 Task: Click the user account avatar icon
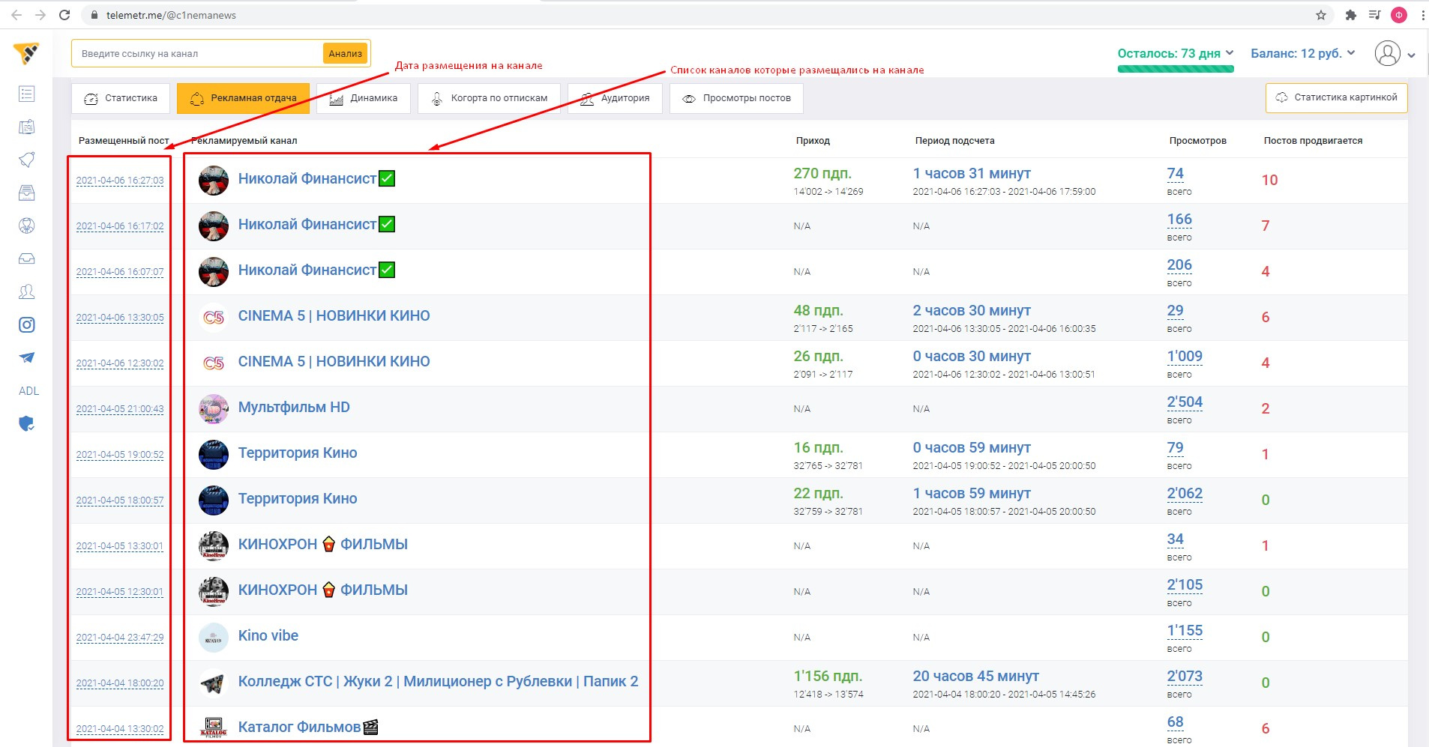(1388, 53)
